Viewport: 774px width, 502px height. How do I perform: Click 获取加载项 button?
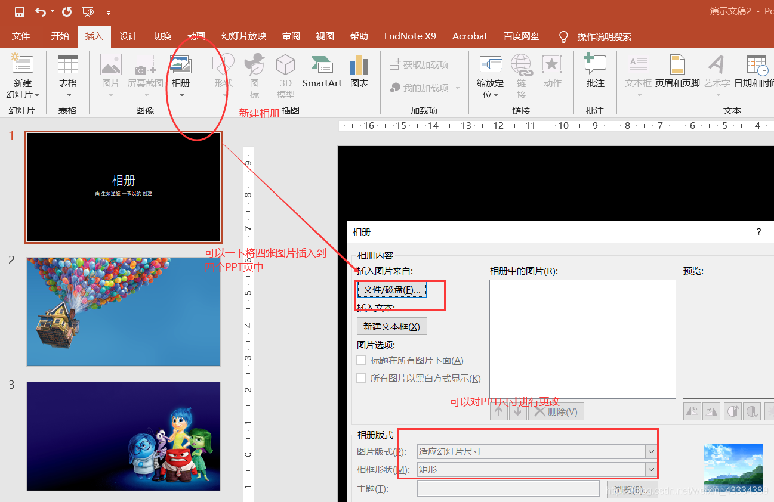pyautogui.click(x=419, y=64)
